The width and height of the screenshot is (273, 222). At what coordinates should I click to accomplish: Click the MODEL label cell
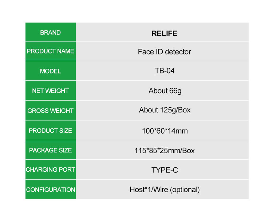[51, 71]
